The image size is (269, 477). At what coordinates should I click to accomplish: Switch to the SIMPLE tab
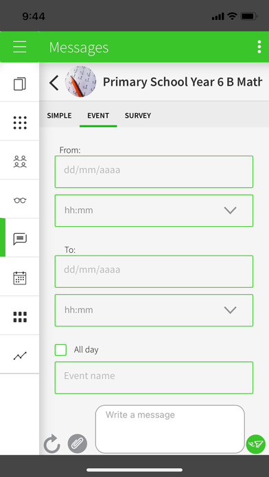point(60,116)
